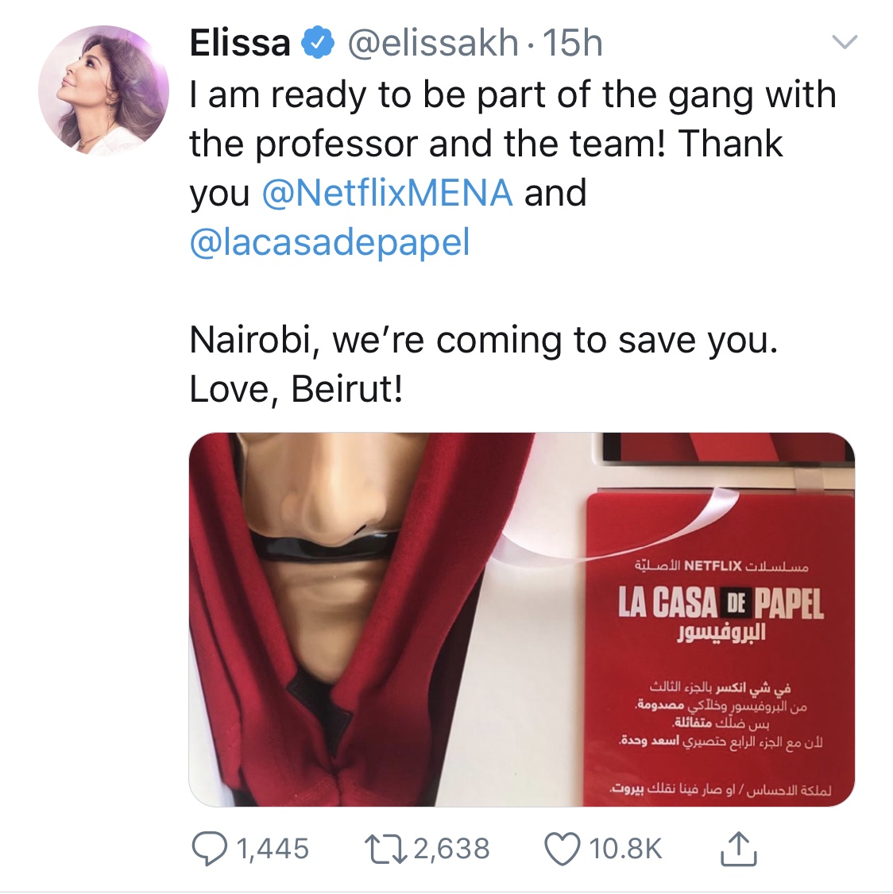Screen dimensions: 893x894
Task: Open Elissa's circular profile avatar
Action: tap(103, 91)
